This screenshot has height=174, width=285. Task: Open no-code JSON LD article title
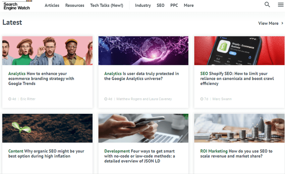pos(140,156)
